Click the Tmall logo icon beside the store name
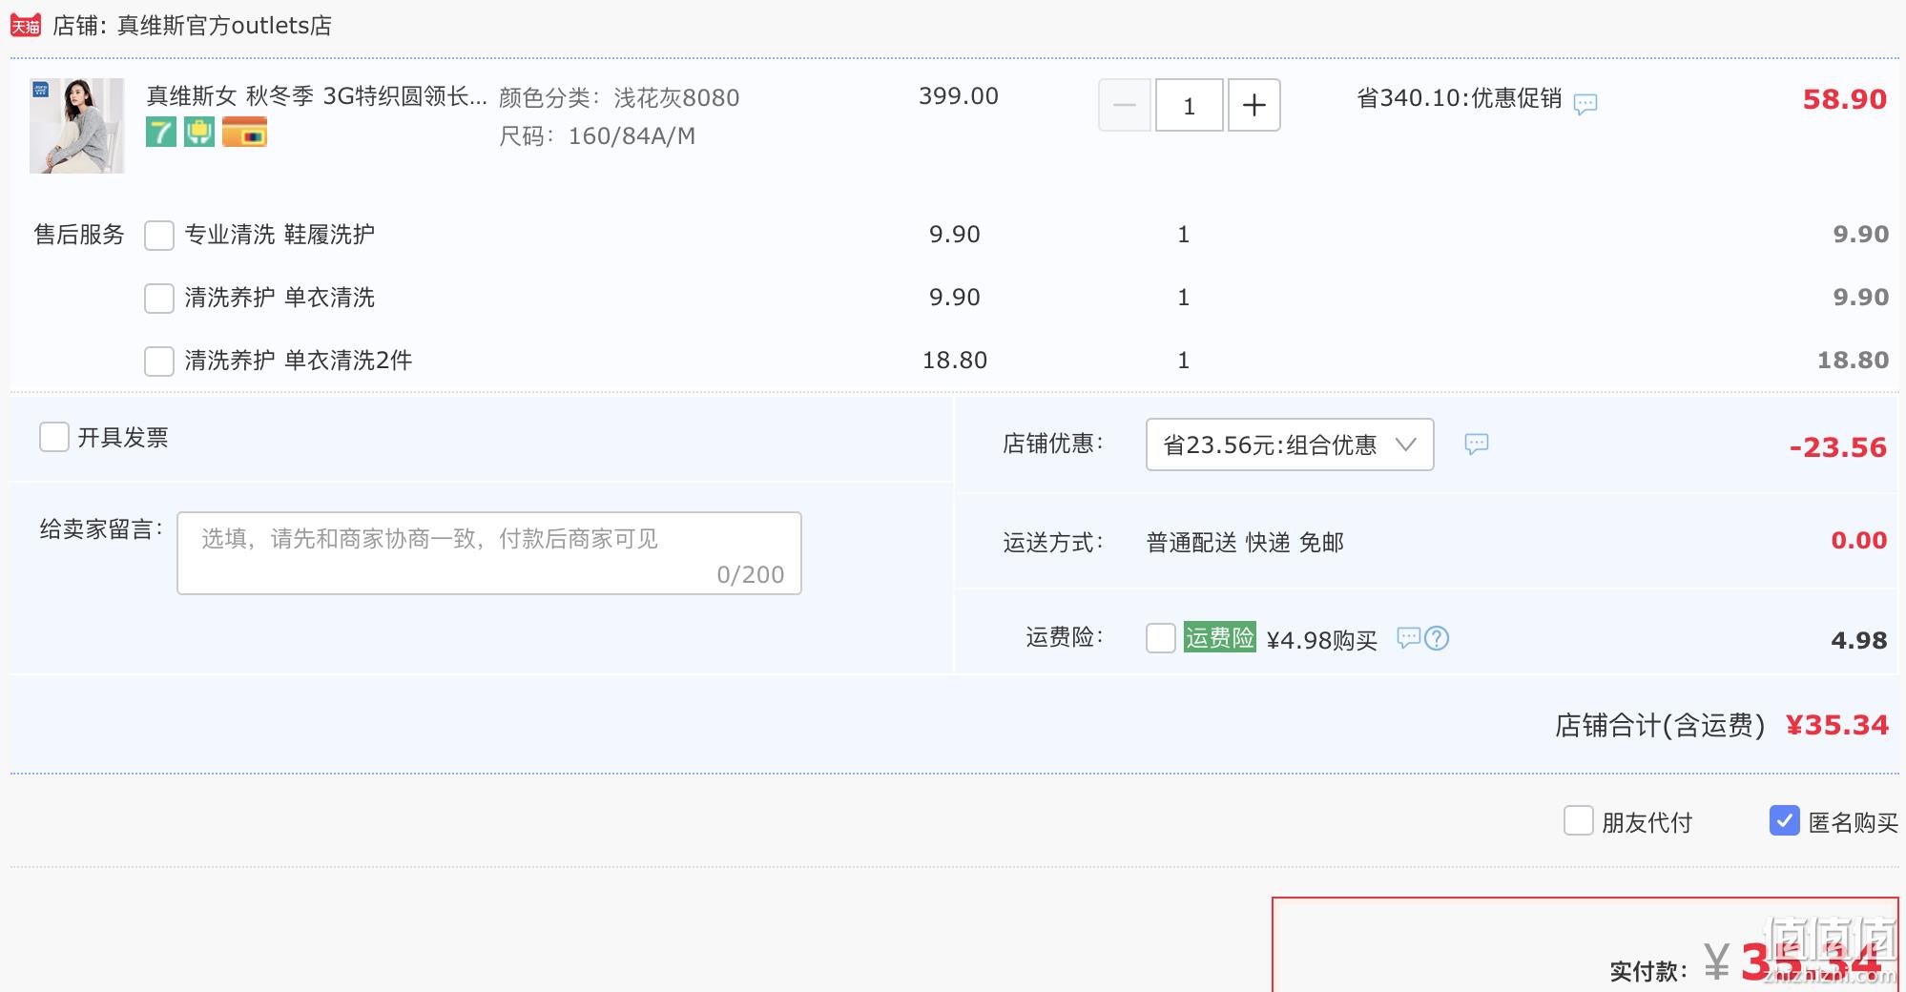Screen dimensions: 1906x992 [26, 26]
